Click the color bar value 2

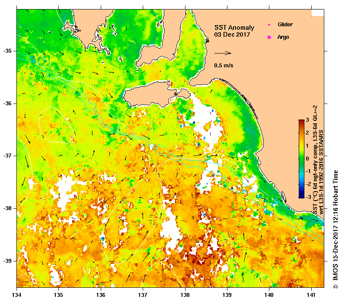tap(307, 133)
